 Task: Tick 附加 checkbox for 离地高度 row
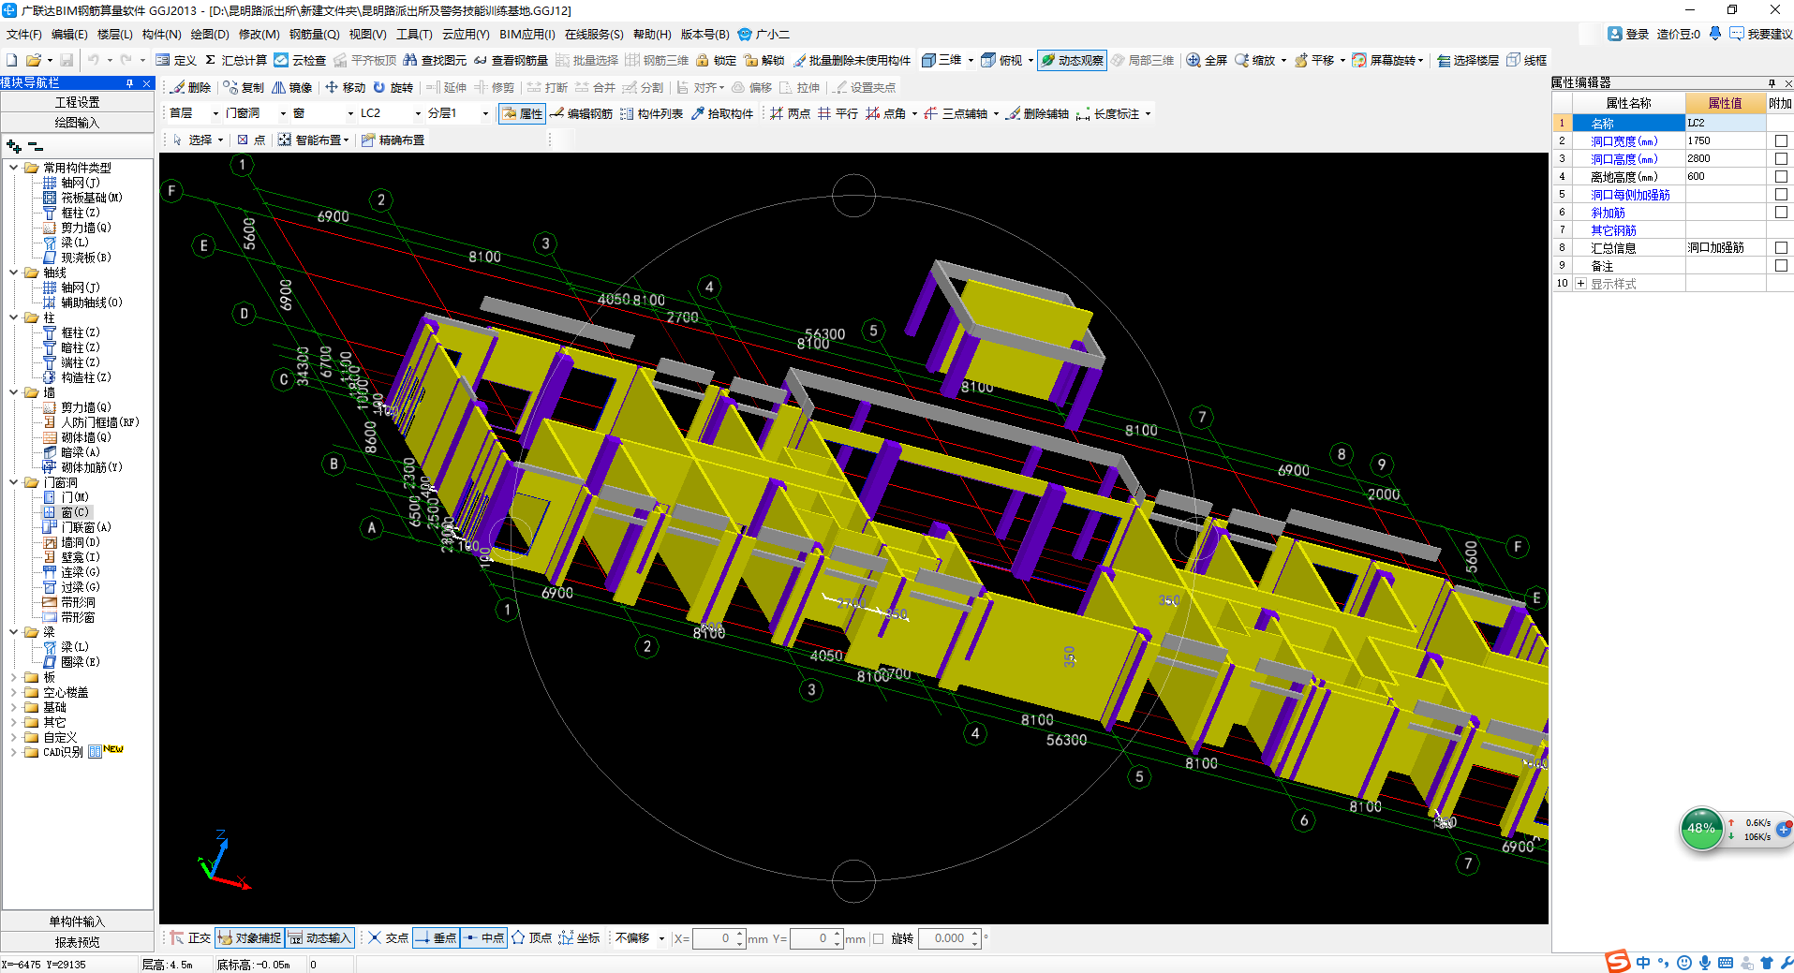pyautogui.click(x=1781, y=176)
